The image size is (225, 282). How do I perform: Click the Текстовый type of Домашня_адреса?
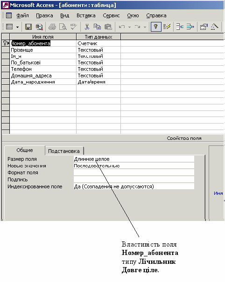[98, 76]
